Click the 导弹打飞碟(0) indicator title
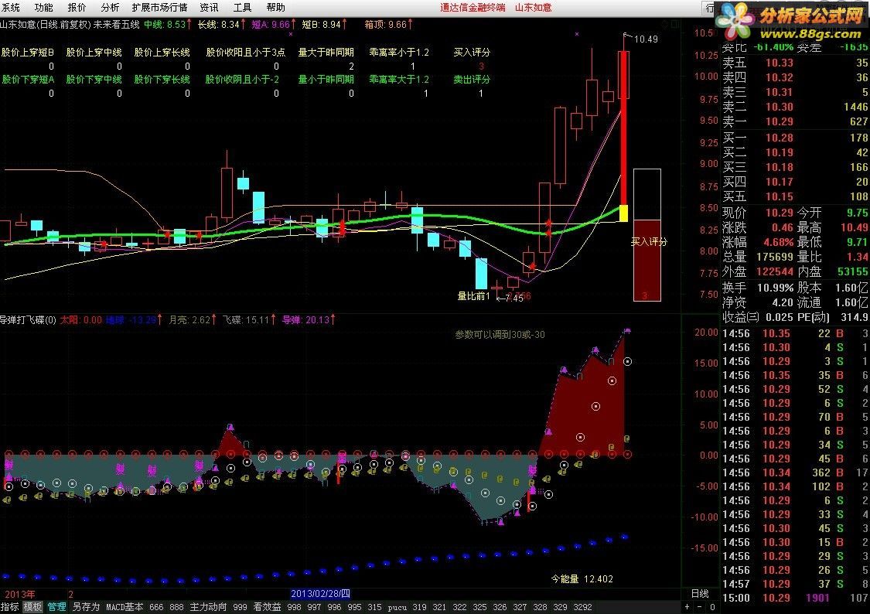870x614 pixels. (x=28, y=320)
